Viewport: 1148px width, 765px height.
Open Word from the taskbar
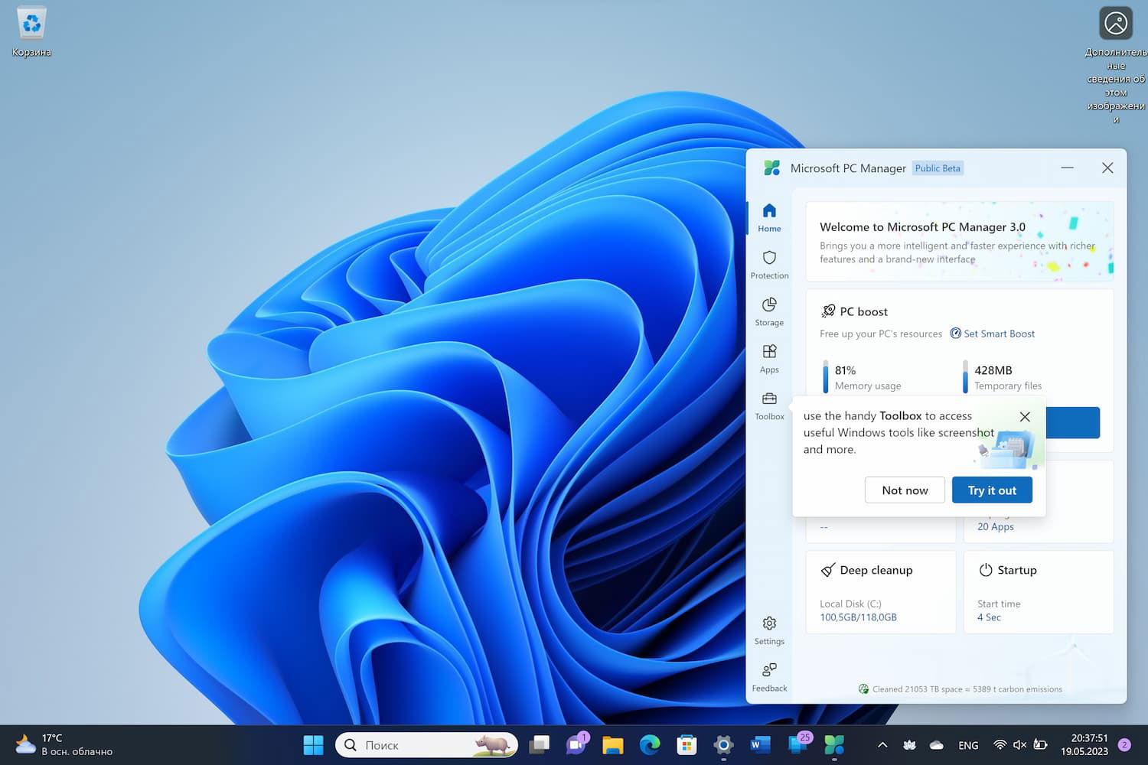[760, 744]
